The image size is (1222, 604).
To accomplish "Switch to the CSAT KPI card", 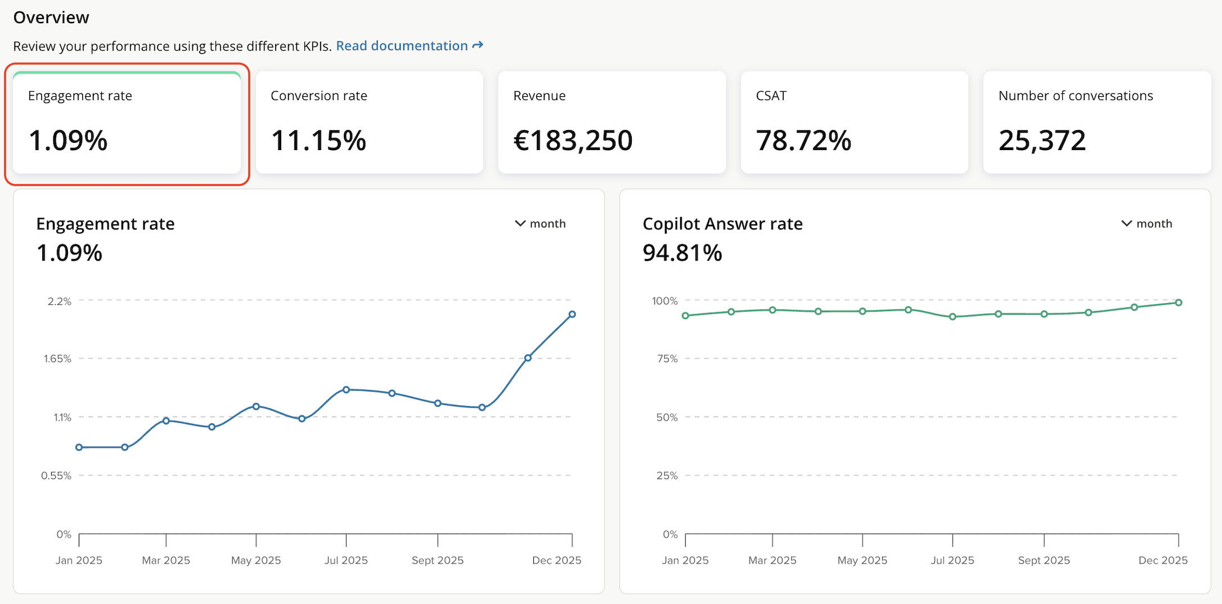I will coord(854,123).
